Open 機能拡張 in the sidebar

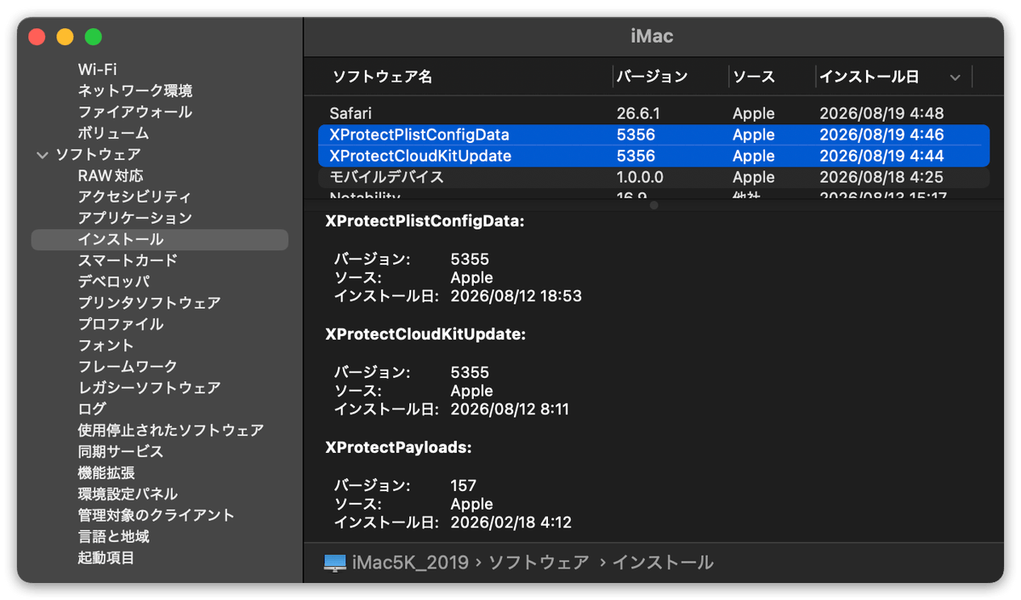(106, 473)
